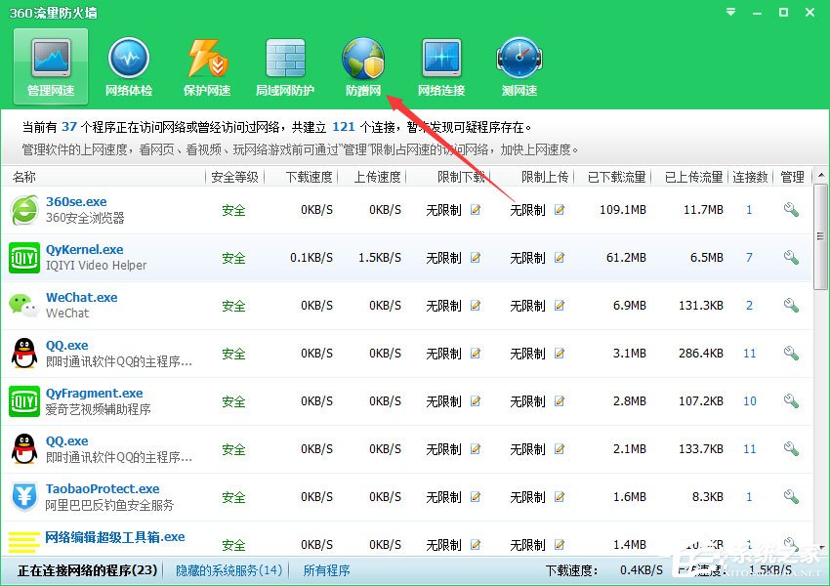Select the 保护网速 tool

pyautogui.click(x=206, y=64)
